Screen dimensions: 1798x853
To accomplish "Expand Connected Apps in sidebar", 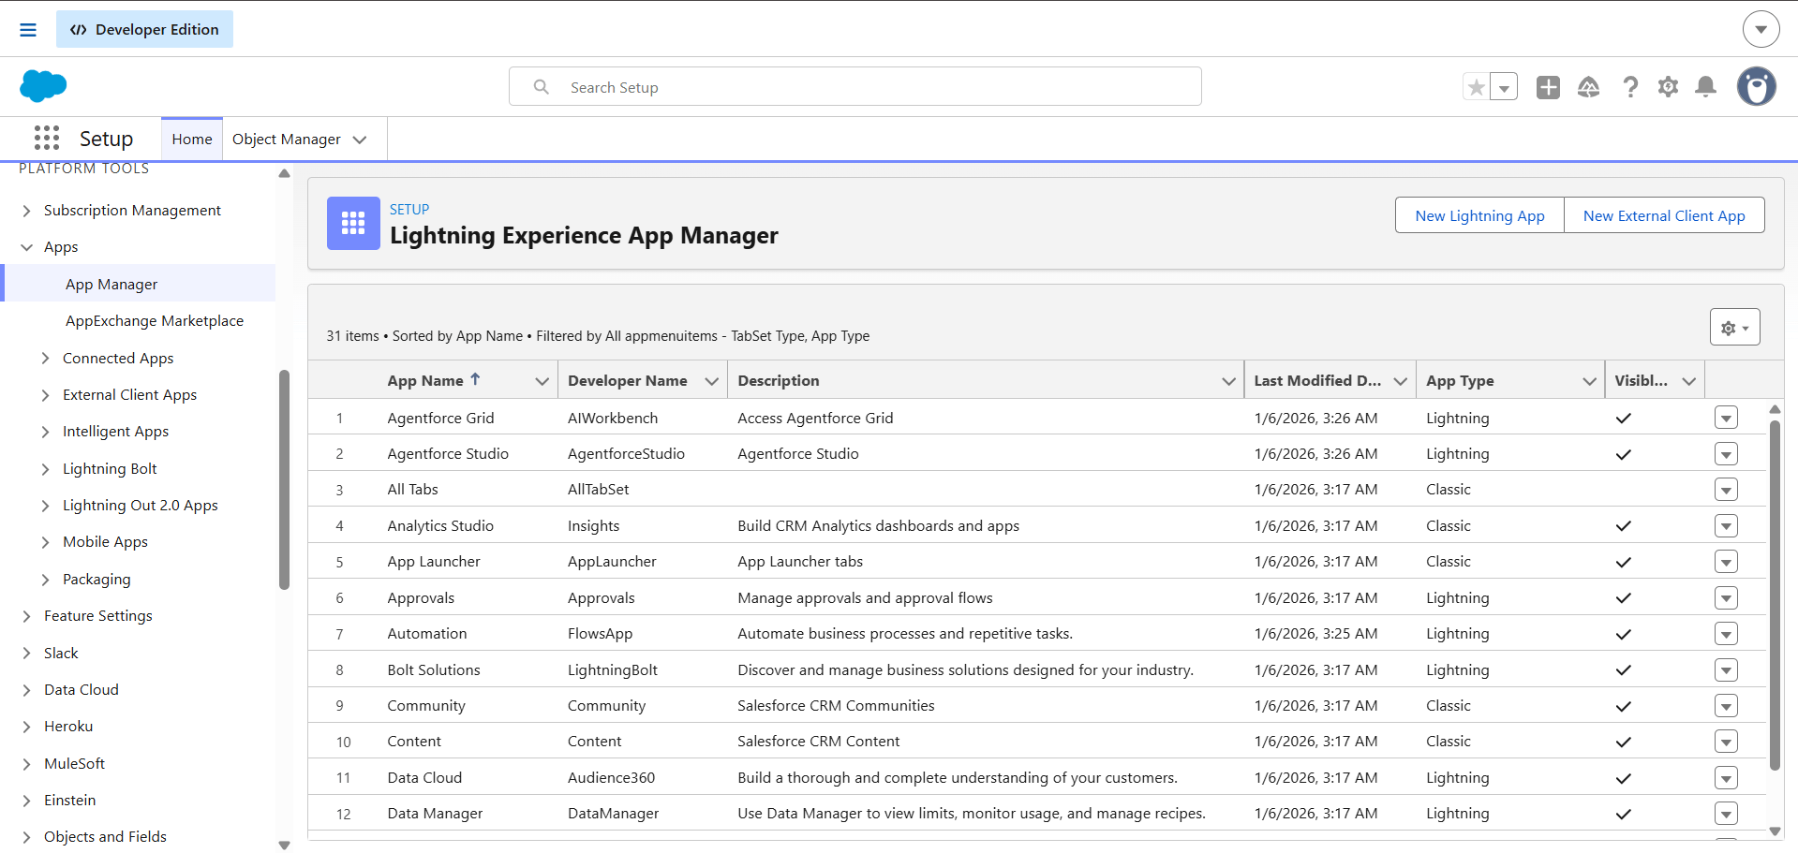I will [x=46, y=359].
